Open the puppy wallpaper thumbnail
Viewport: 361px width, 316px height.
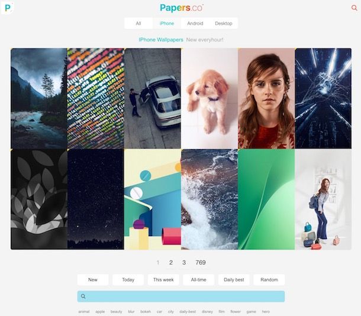tap(209, 98)
